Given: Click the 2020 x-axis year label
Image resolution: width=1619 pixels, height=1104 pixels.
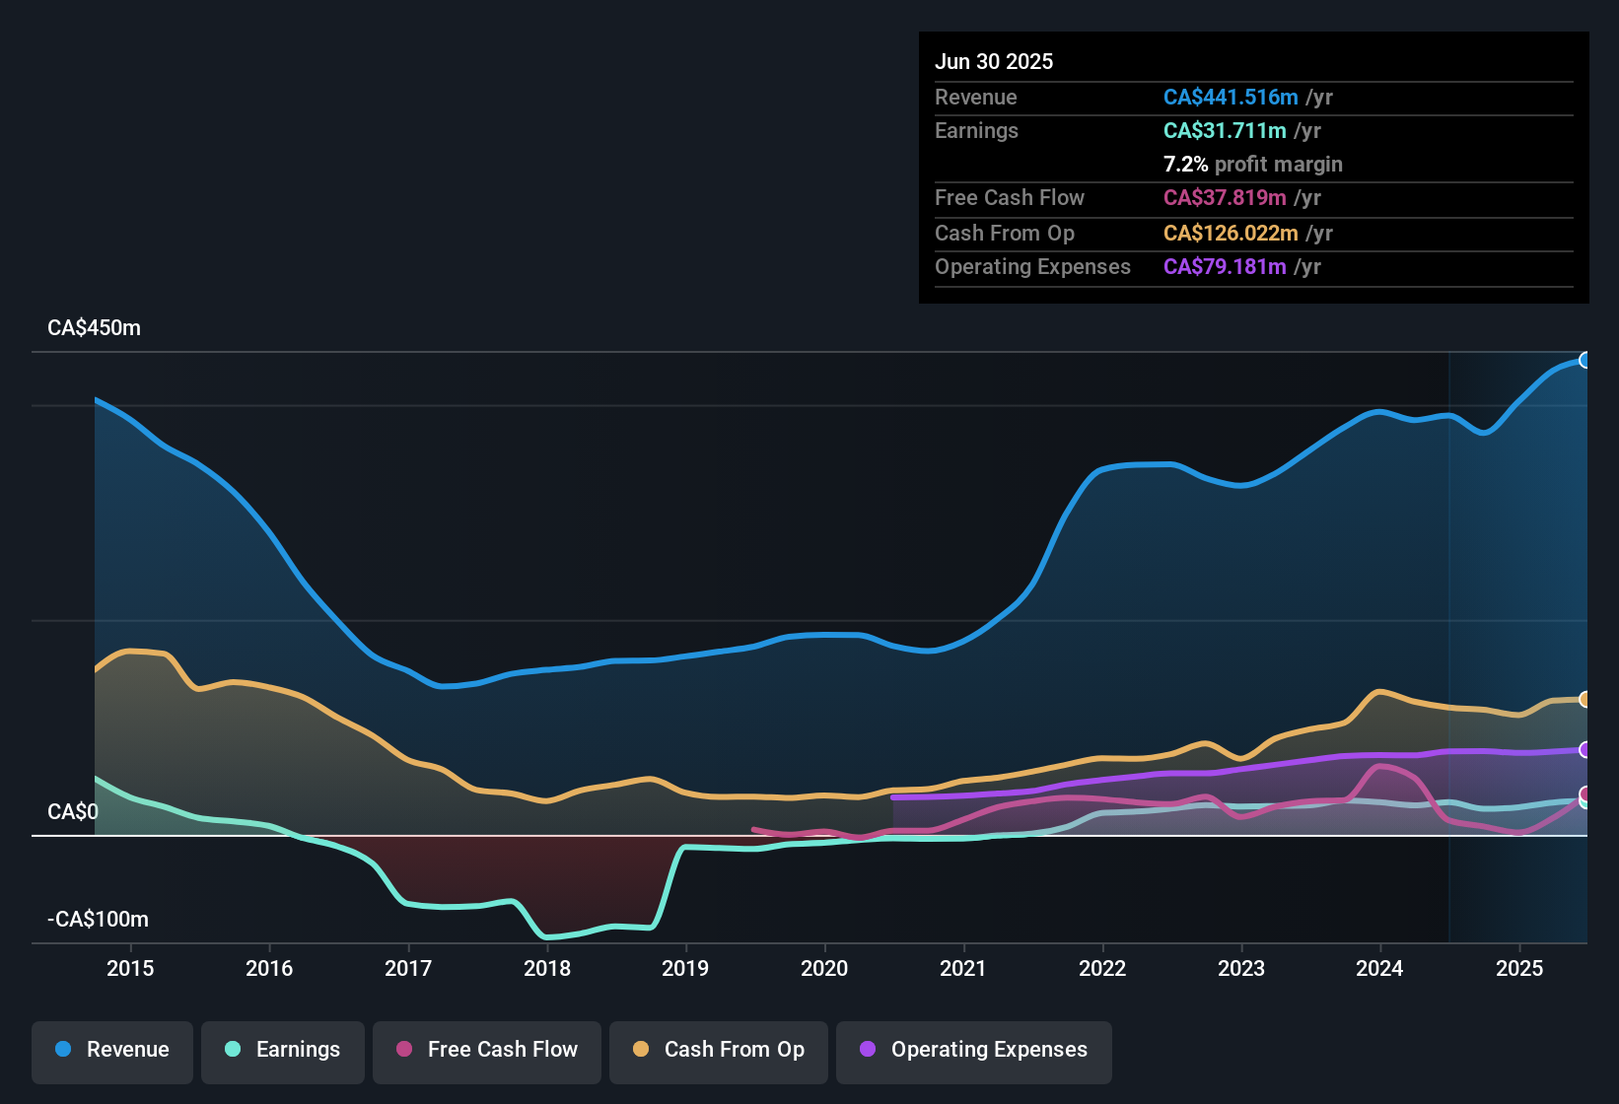Looking at the screenshot, I should (x=824, y=968).
